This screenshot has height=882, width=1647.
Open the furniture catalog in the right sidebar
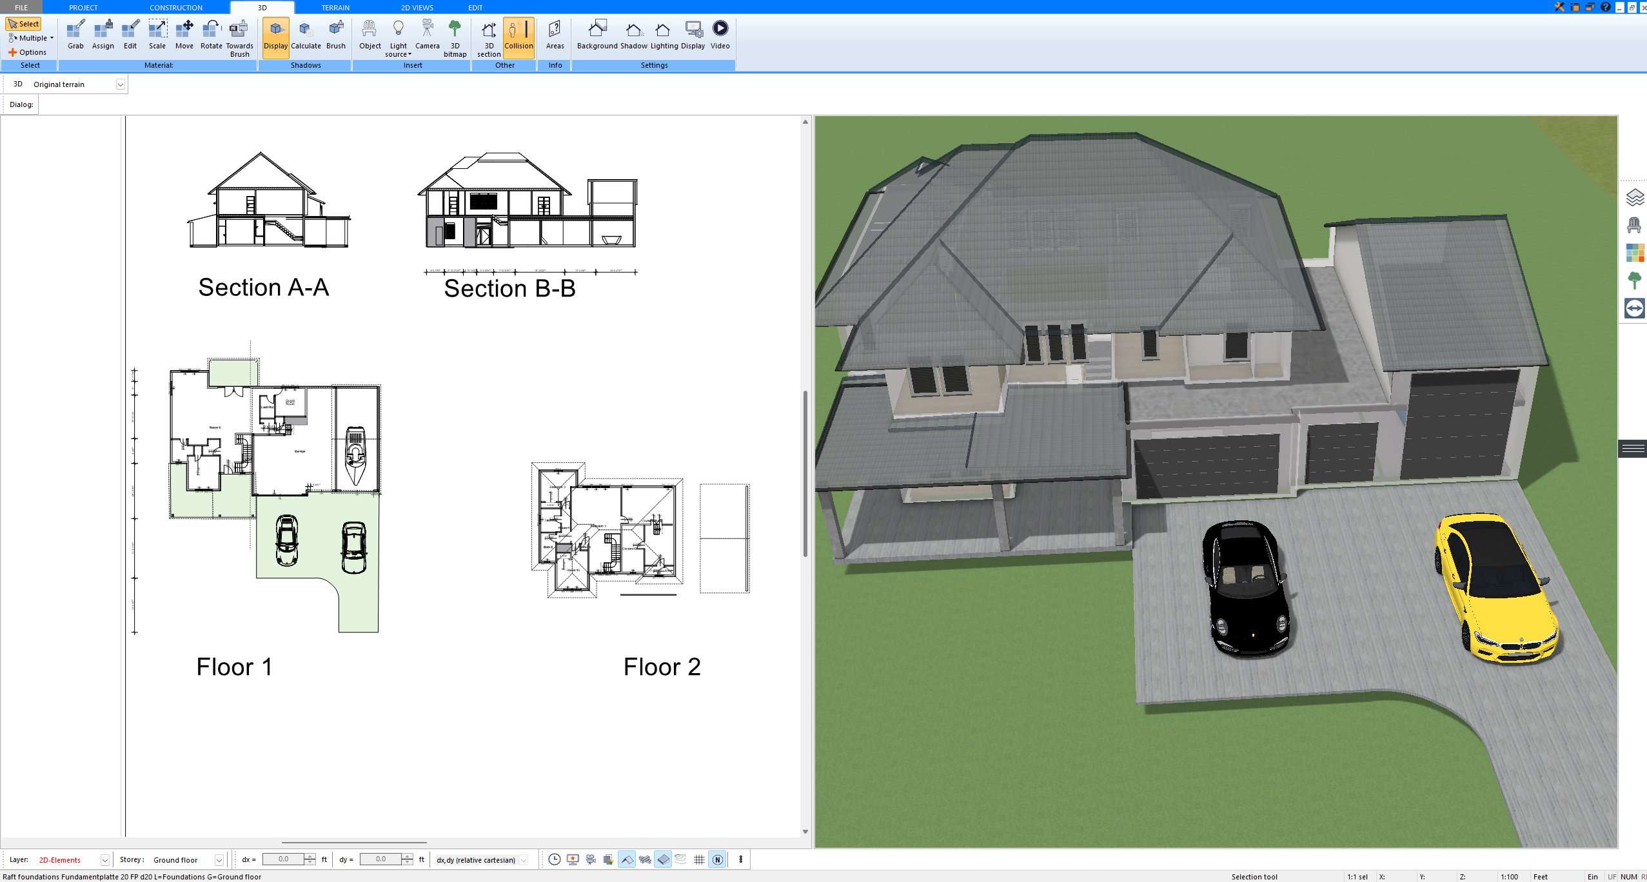[x=1635, y=226]
